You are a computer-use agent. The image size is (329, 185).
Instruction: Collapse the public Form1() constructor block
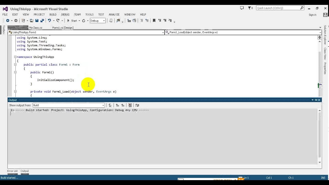pos(15,72)
